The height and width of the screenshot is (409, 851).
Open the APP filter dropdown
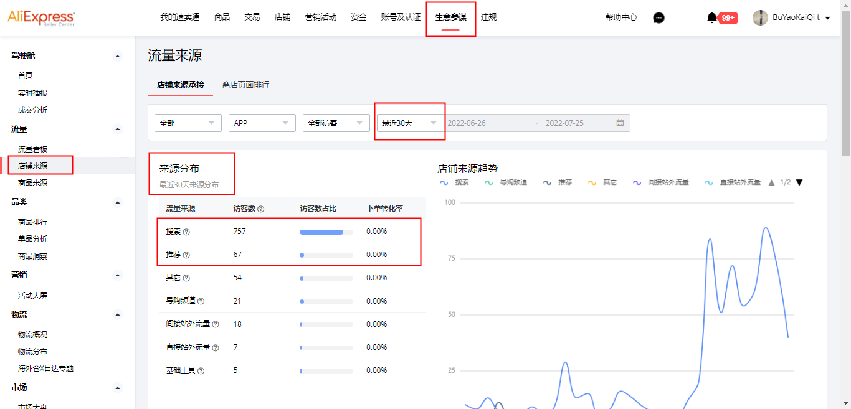point(262,123)
